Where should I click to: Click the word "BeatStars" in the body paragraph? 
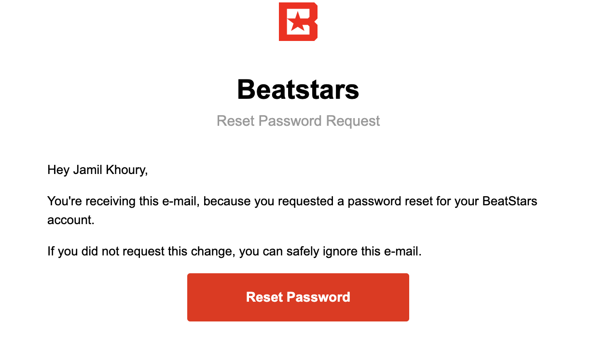click(510, 201)
